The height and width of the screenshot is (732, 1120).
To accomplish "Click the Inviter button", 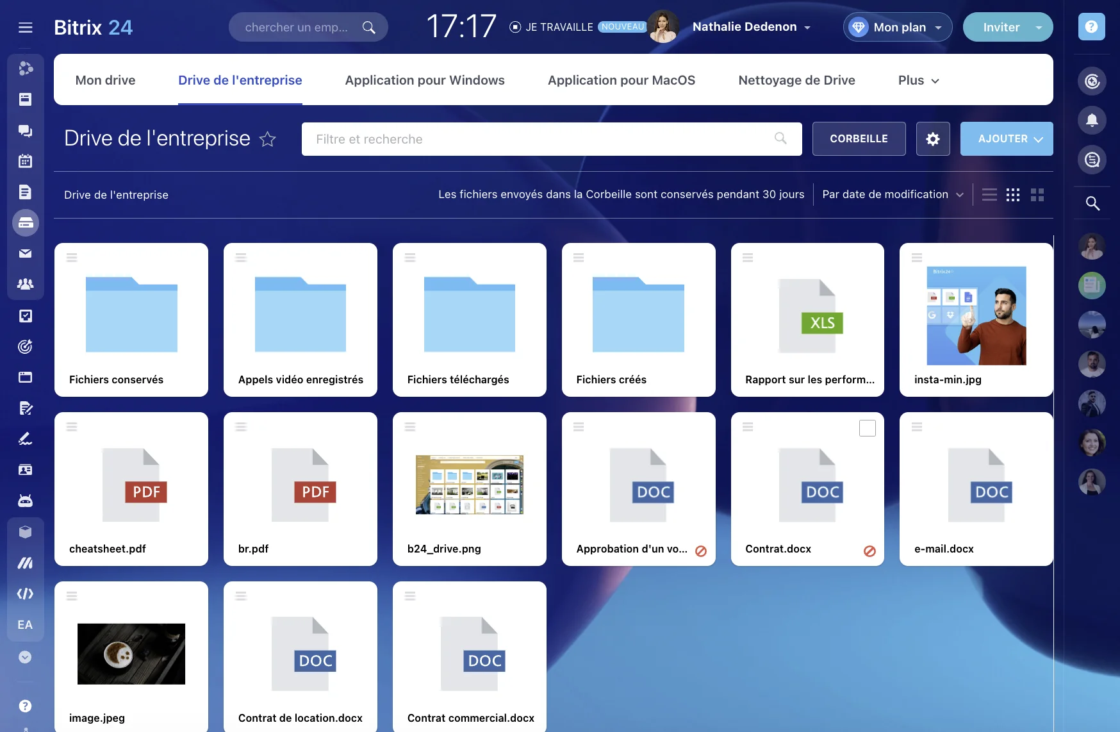I will click(x=1000, y=27).
